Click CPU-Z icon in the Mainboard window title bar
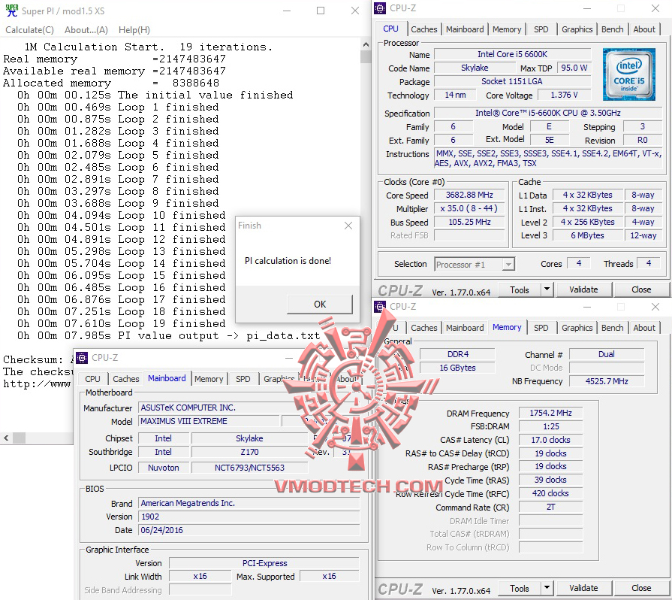 click(81, 357)
